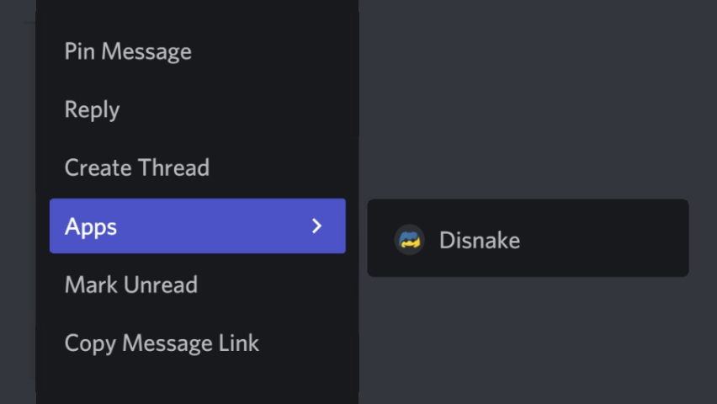Launch the Disnake app entry label

pyautogui.click(x=479, y=241)
